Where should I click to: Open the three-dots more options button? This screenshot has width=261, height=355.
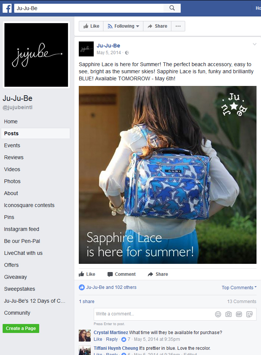pyautogui.click(x=178, y=26)
